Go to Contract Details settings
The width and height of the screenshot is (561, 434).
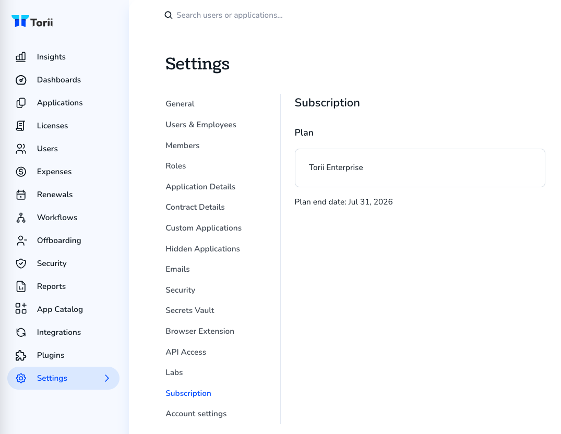pos(195,207)
